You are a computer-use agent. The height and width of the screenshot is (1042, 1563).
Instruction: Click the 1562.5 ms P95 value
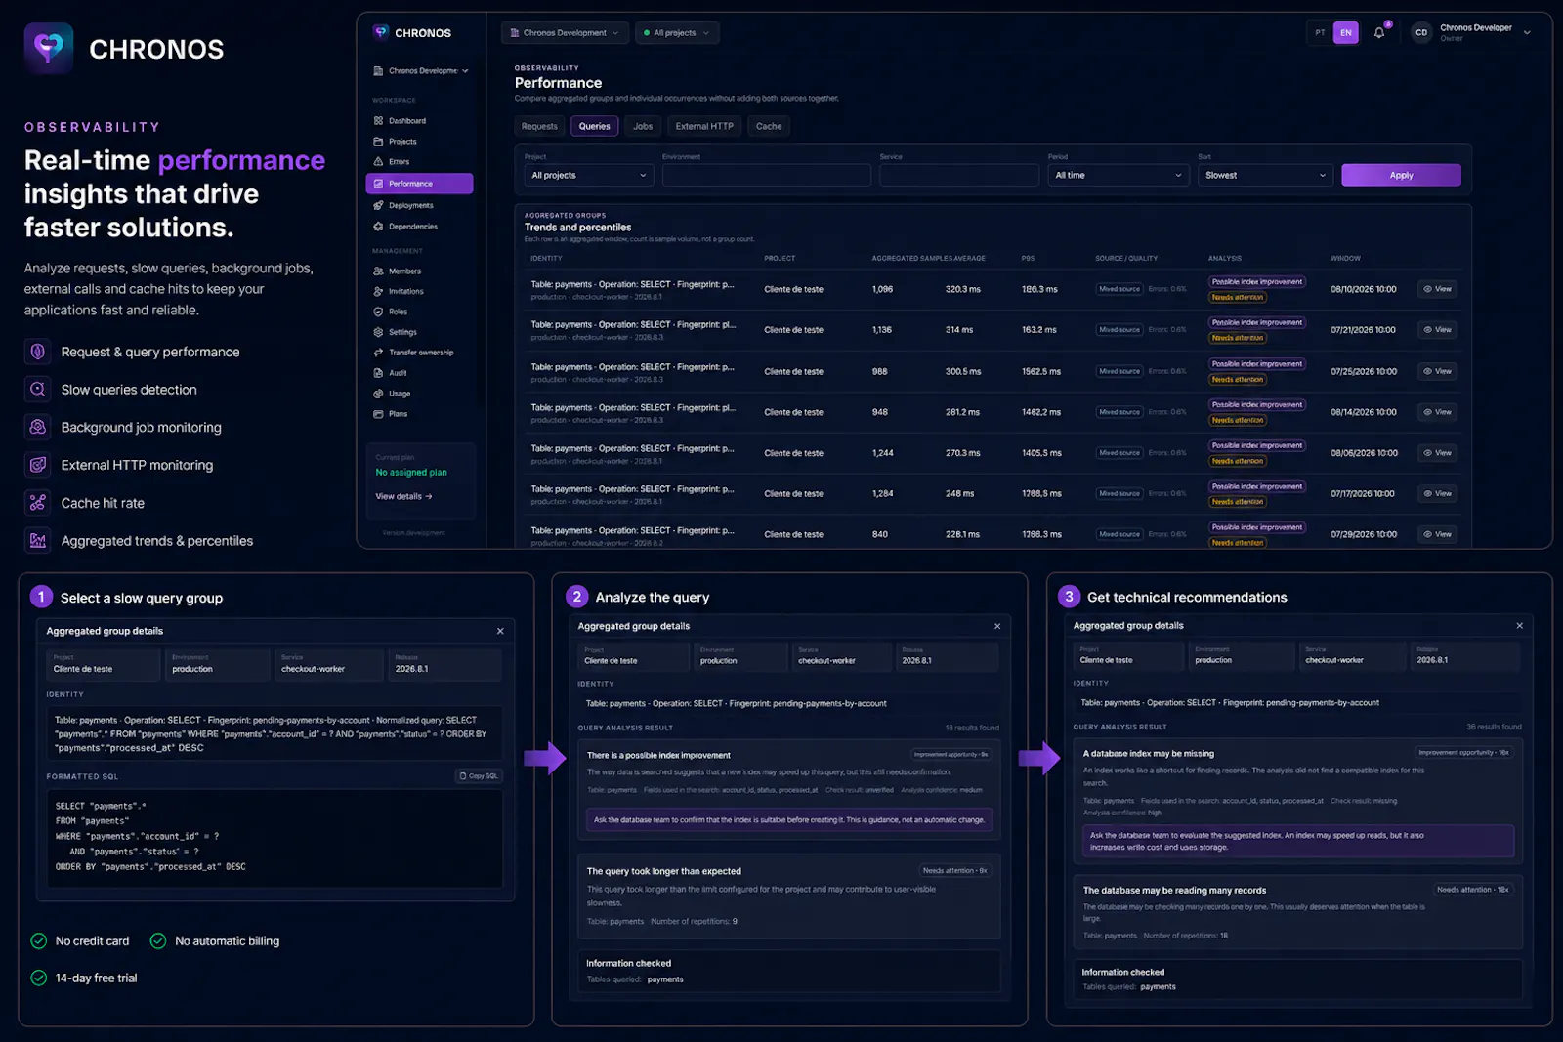click(1041, 372)
